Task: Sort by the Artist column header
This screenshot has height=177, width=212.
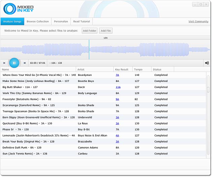Action: pyautogui.click(x=95, y=69)
